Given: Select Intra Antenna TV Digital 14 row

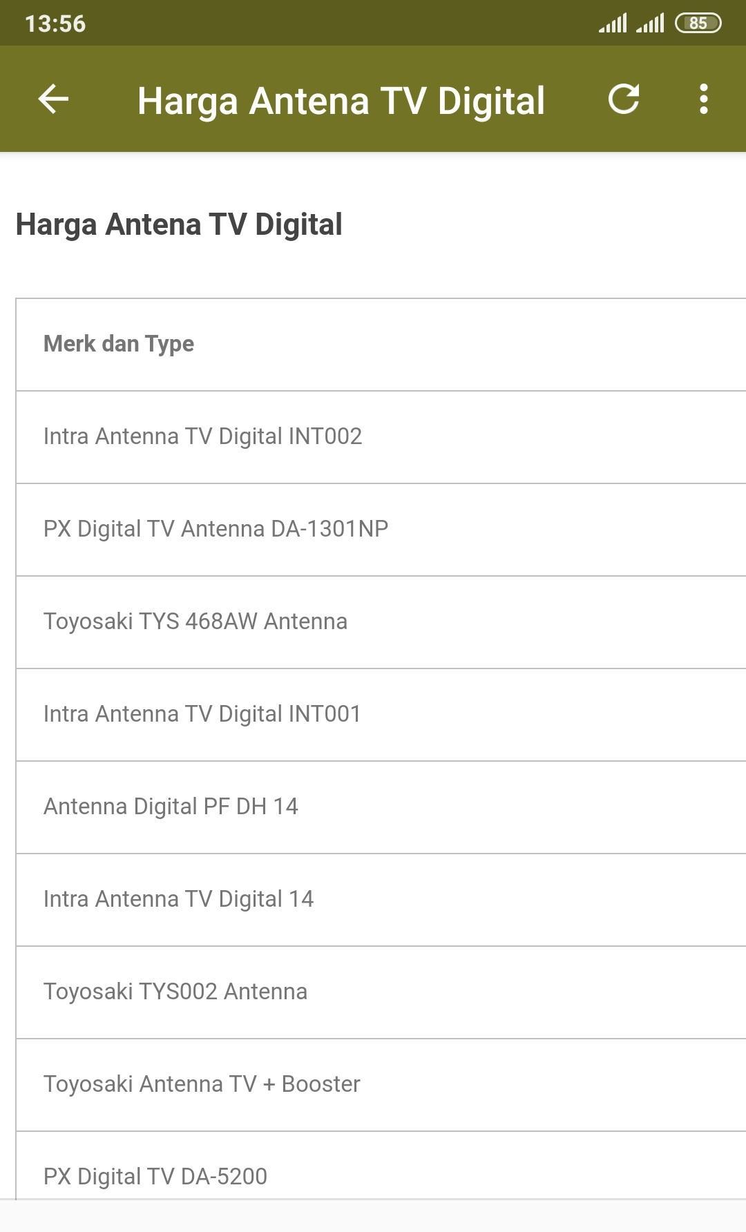Looking at the screenshot, I should point(381,900).
